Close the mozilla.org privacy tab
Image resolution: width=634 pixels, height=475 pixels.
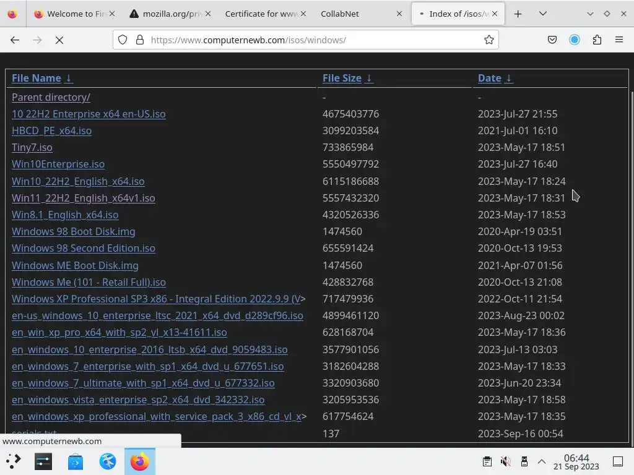point(208,14)
